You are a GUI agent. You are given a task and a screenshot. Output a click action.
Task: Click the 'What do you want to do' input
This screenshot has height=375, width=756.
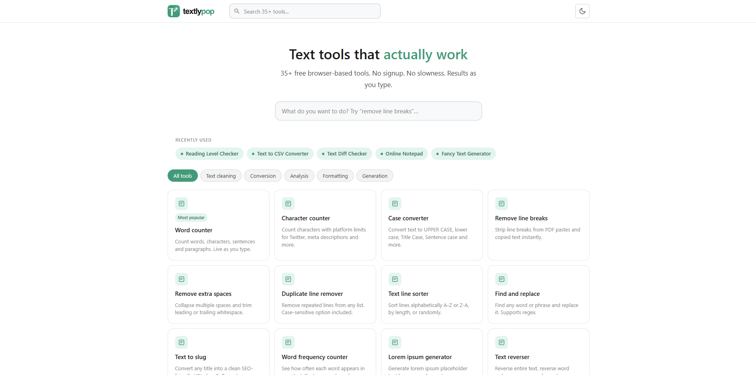[378, 111]
